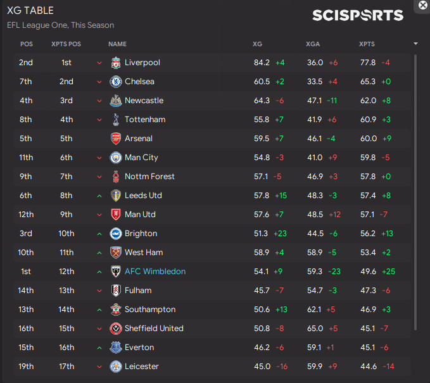
Task: Open the AFC Wimbledon team link
Action: click(x=155, y=272)
